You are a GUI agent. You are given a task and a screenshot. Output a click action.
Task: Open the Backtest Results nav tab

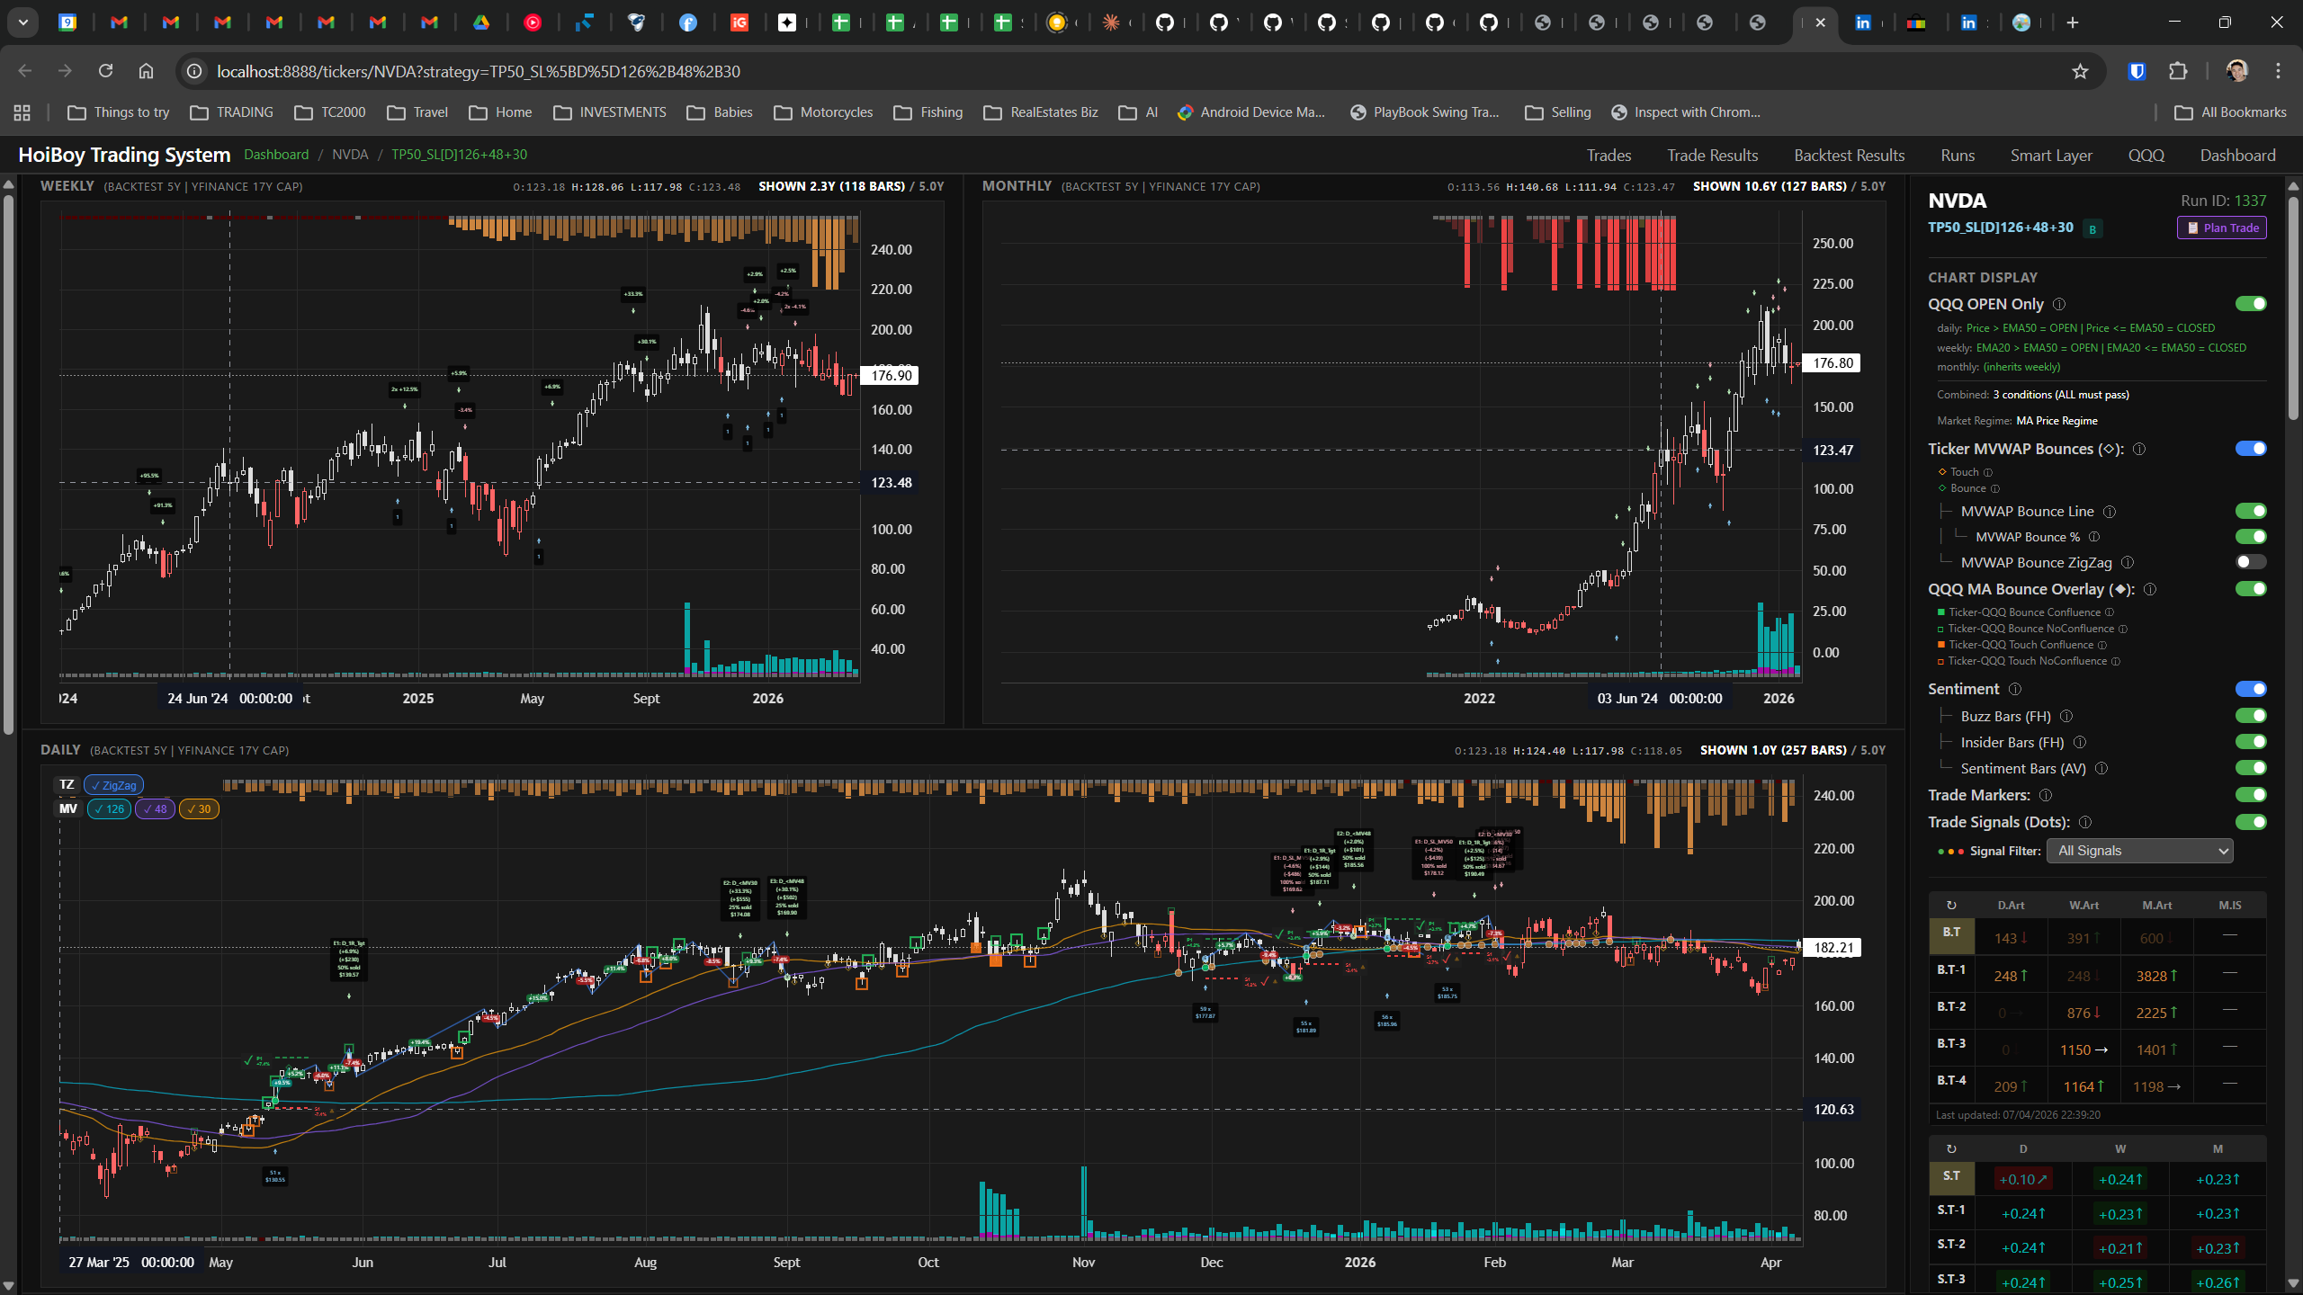pyautogui.click(x=1850, y=156)
